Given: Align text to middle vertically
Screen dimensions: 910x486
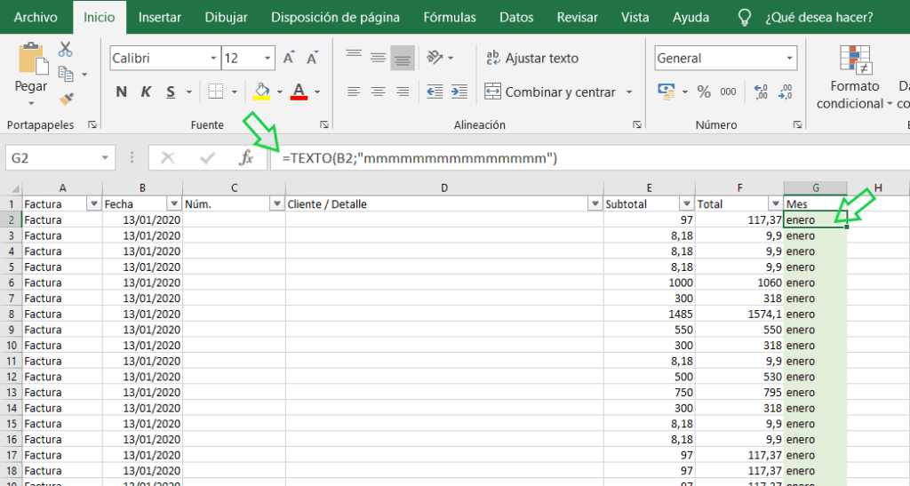Looking at the screenshot, I should tap(379, 58).
